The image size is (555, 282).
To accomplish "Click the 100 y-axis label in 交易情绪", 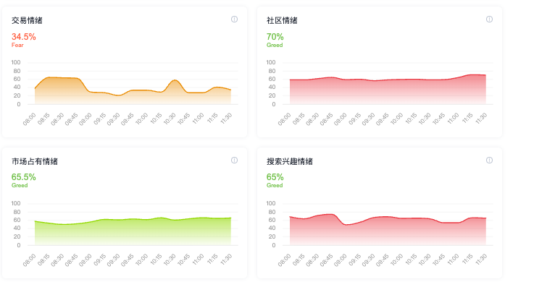I will [x=16, y=63].
